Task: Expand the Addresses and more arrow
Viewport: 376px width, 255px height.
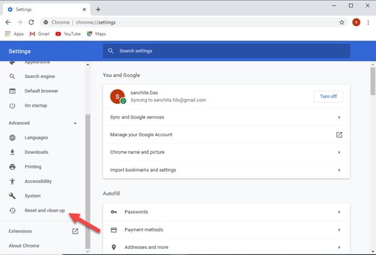Action: tap(339, 247)
